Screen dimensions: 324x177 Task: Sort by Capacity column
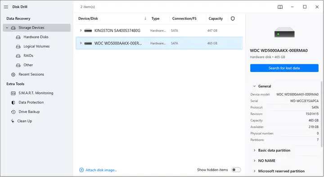(x=216, y=18)
